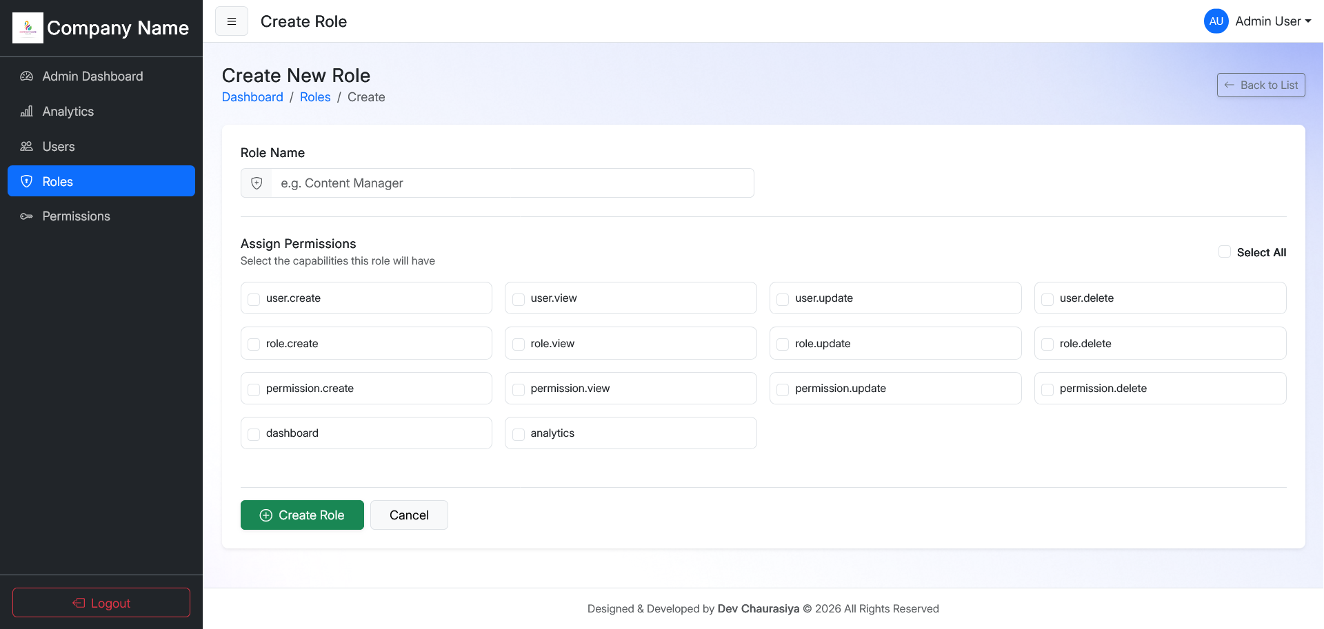This screenshot has height=629, width=1324.
Task: Check the user.create permission
Action: click(254, 299)
